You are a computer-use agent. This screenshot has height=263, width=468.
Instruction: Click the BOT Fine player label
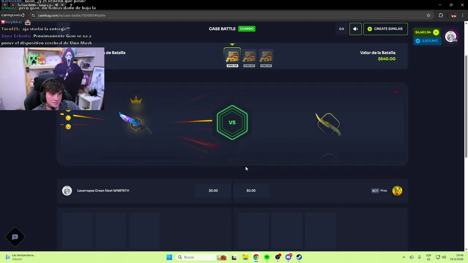pos(379,191)
